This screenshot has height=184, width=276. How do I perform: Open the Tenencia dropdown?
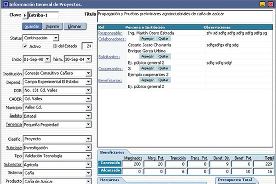88,125
